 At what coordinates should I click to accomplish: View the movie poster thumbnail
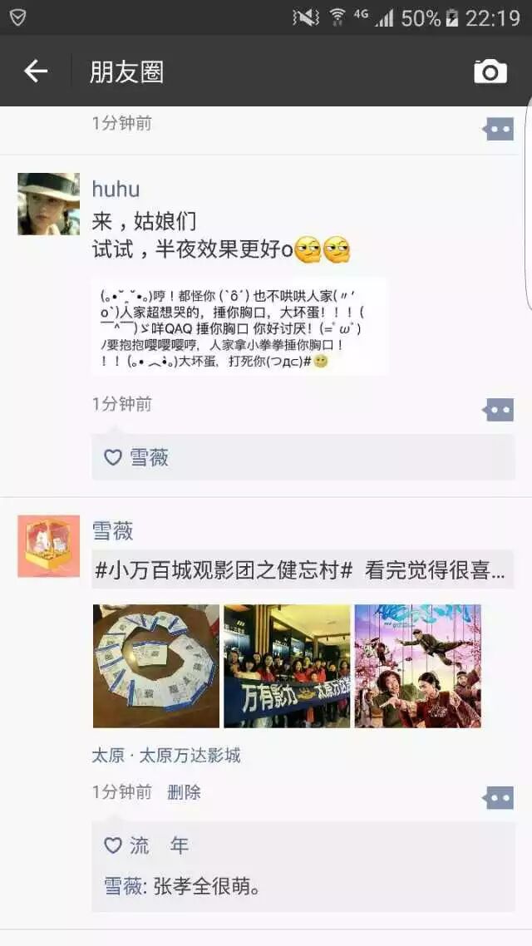[x=418, y=666]
